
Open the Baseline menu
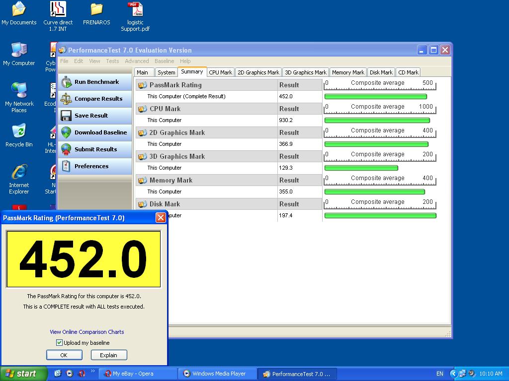point(164,61)
